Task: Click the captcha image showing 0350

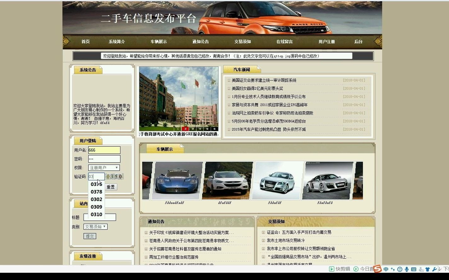Action: point(114,176)
